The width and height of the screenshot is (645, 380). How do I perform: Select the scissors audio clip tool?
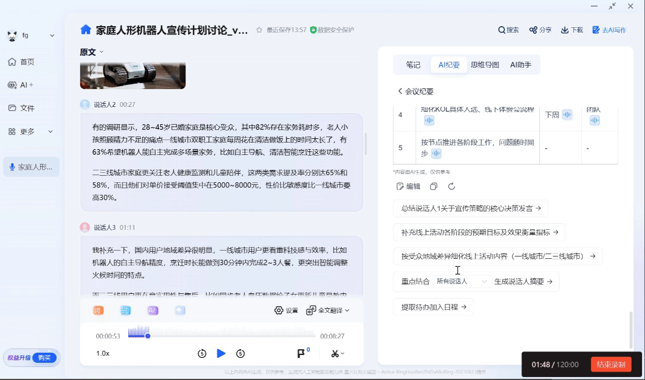[x=333, y=353]
